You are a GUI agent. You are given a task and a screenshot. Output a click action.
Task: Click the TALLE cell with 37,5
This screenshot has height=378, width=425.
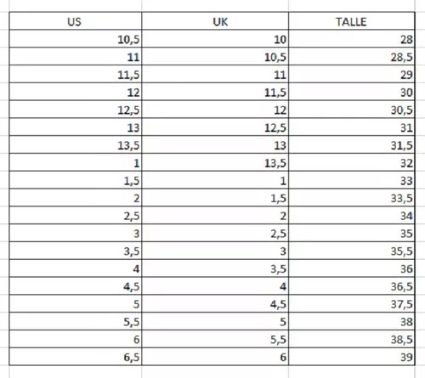352,303
